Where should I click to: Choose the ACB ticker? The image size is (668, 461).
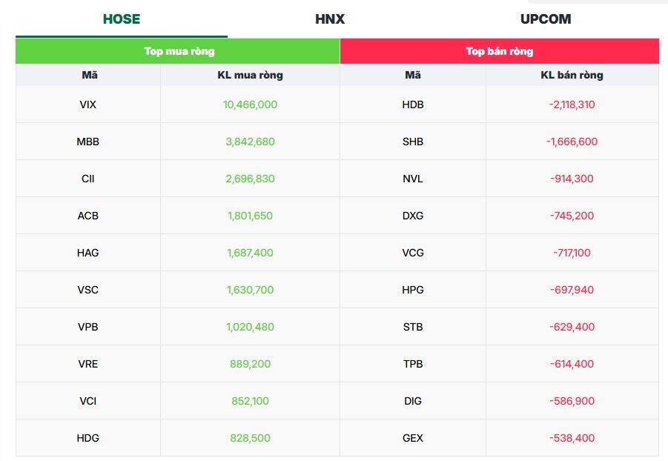(x=87, y=216)
